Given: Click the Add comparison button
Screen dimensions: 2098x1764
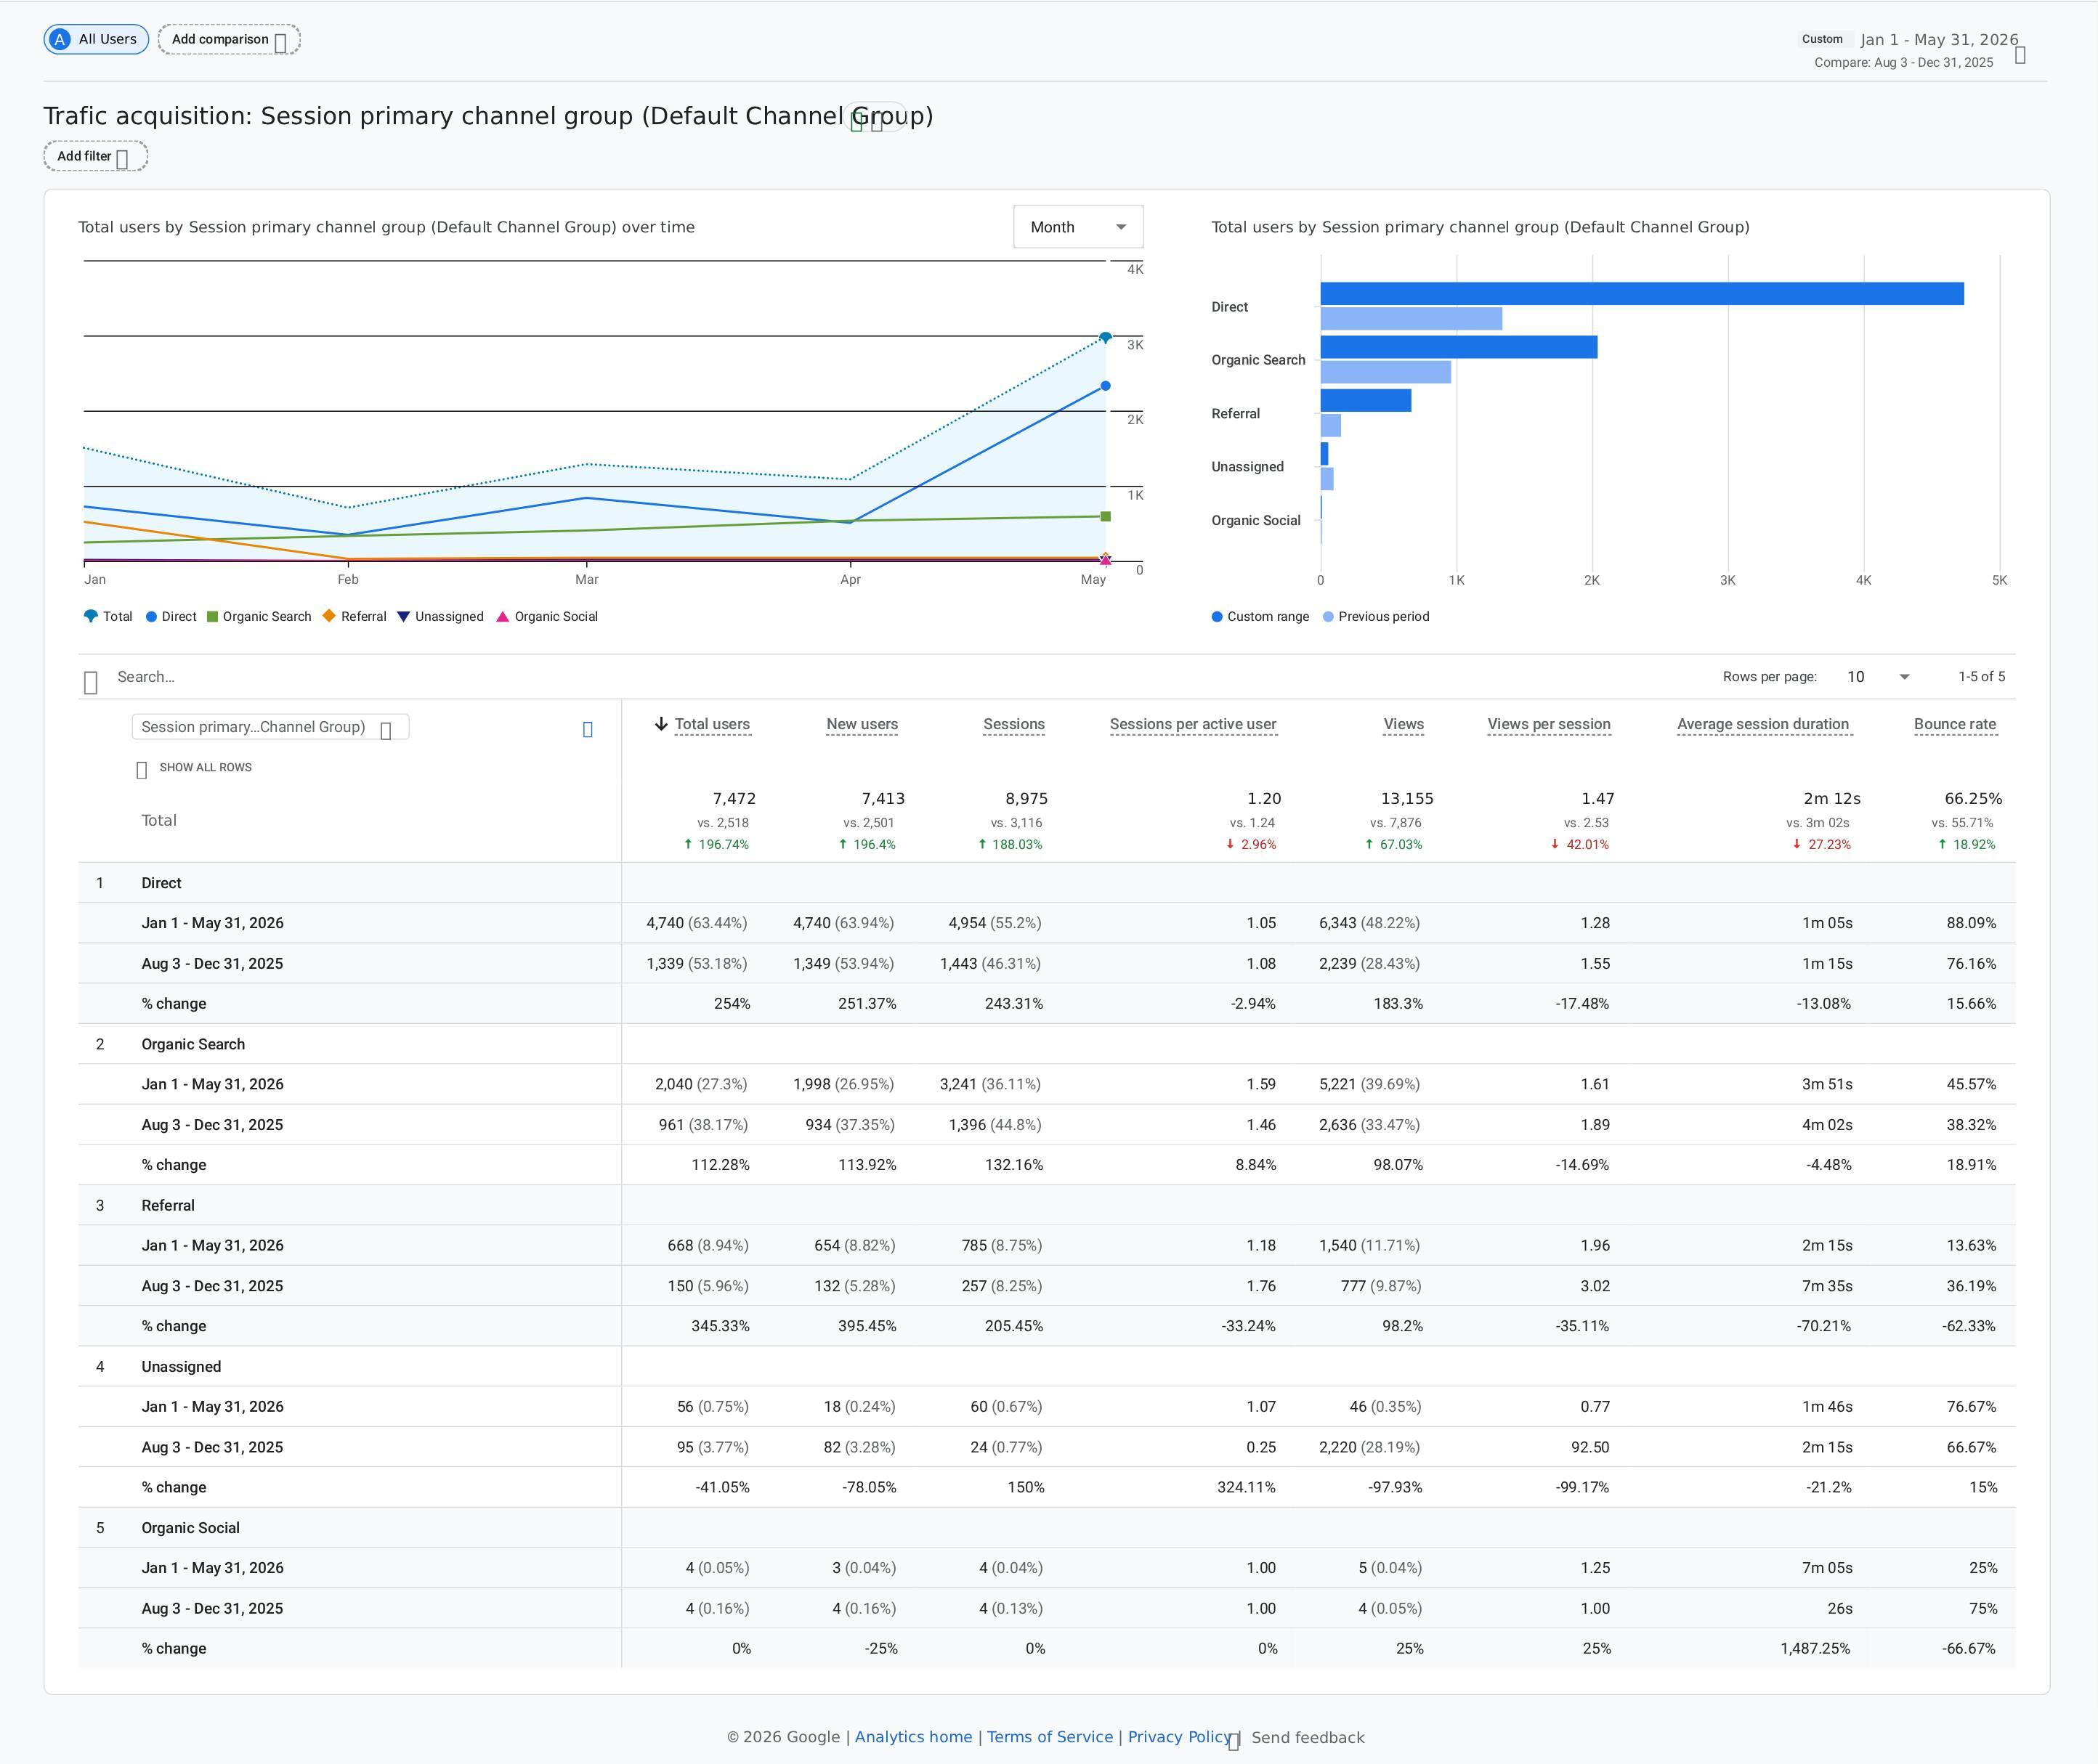Looking at the screenshot, I should click(229, 39).
